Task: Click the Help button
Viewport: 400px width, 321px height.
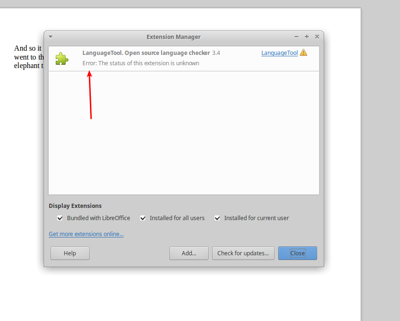Action: point(70,253)
